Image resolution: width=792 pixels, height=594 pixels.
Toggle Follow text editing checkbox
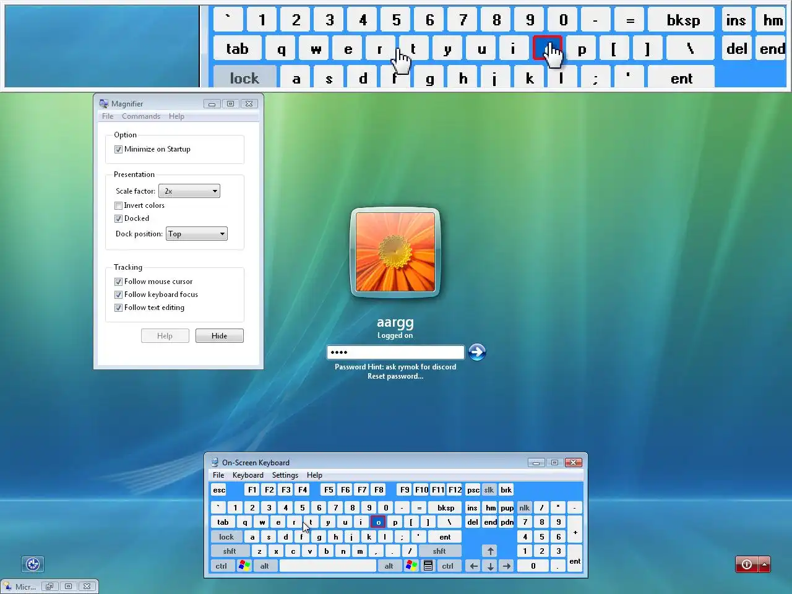pos(118,308)
